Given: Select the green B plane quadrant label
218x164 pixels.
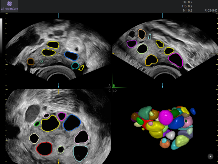Looking at the screenshot, I should [x=114, y=86].
